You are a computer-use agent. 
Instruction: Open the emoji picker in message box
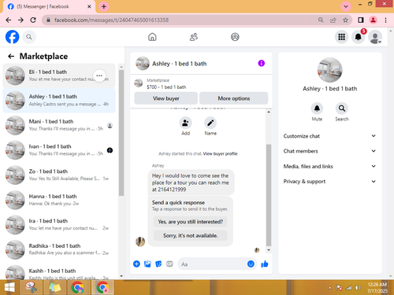(251, 264)
